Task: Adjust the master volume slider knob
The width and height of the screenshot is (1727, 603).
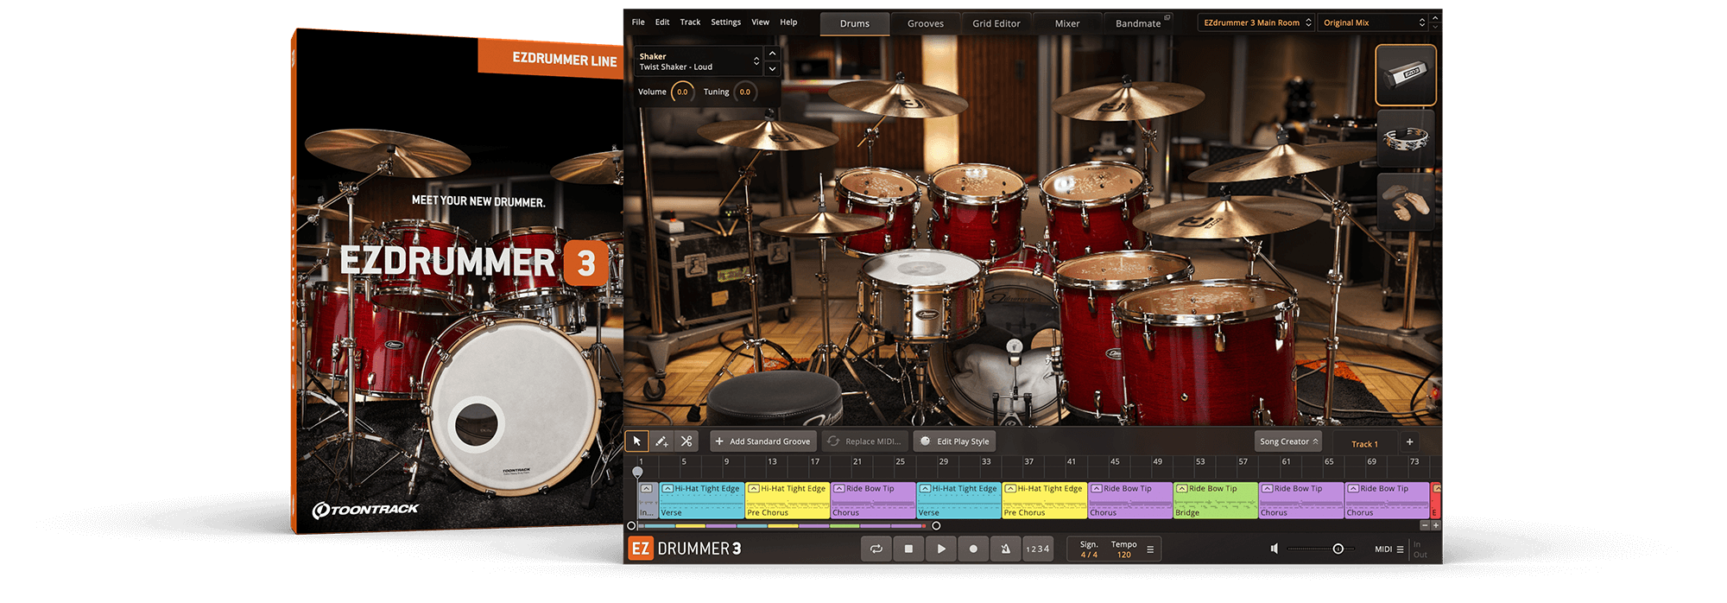Action: point(1338,549)
